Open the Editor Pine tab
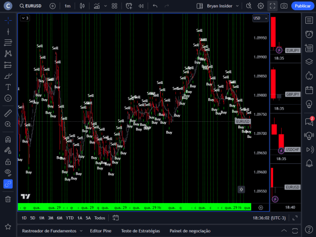Image resolution: width=316 pixels, height=237 pixels. tap(101, 231)
